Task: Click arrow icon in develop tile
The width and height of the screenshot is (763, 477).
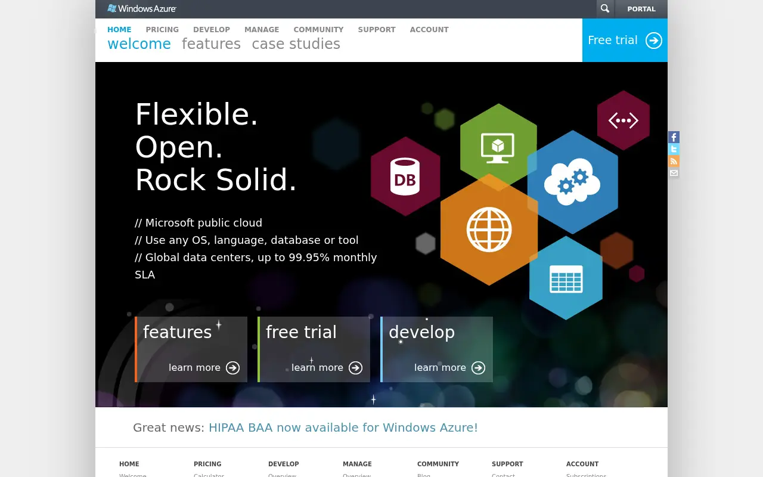Action: tap(479, 368)
